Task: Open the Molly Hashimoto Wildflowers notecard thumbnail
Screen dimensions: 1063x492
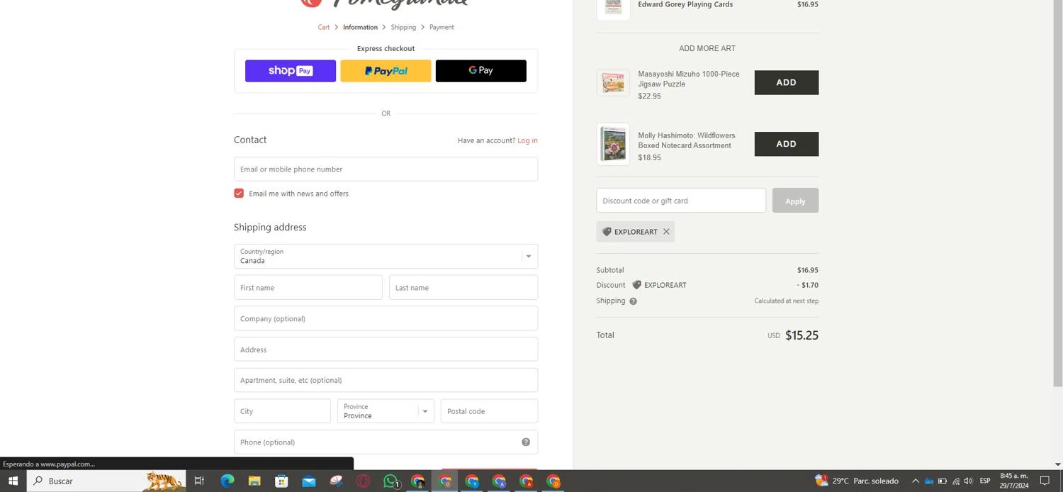Action: click(x=613, y=144)
